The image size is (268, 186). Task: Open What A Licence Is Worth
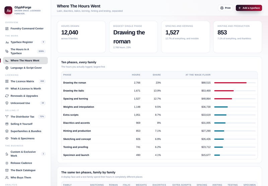point(25,89)
